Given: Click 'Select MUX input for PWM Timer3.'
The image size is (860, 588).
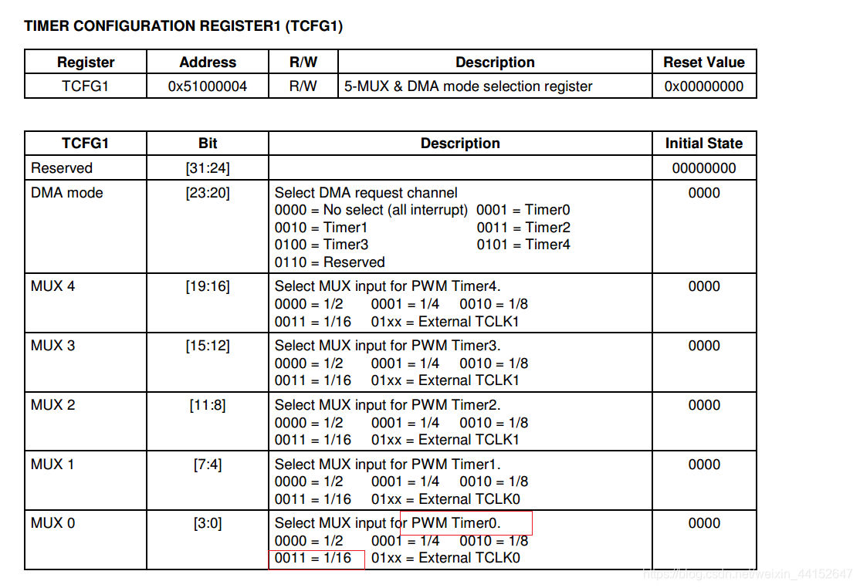Looking at the screenshot, I should click(388, 345).
